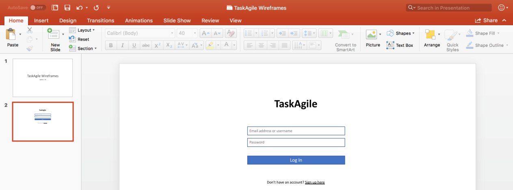Toggle the AutoSave switch
This screenshot has width=513, height=190.
coord(38,8)
